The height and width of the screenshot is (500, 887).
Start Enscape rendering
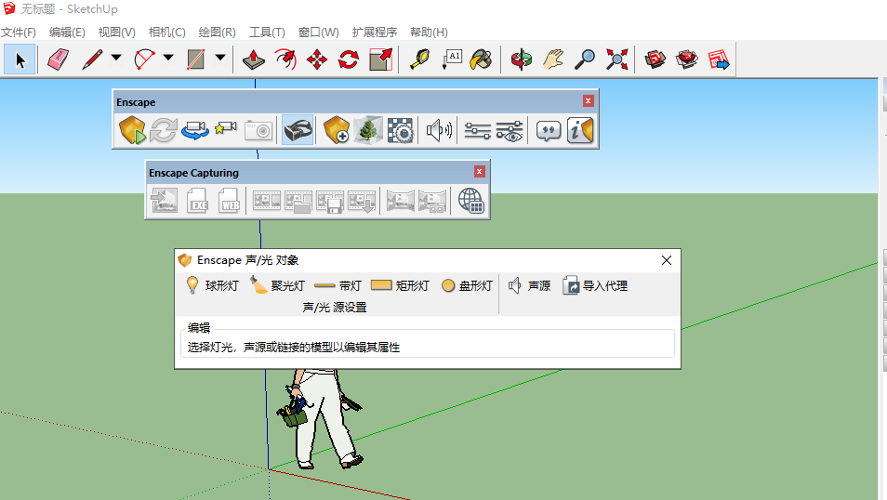tap(132, 131)
